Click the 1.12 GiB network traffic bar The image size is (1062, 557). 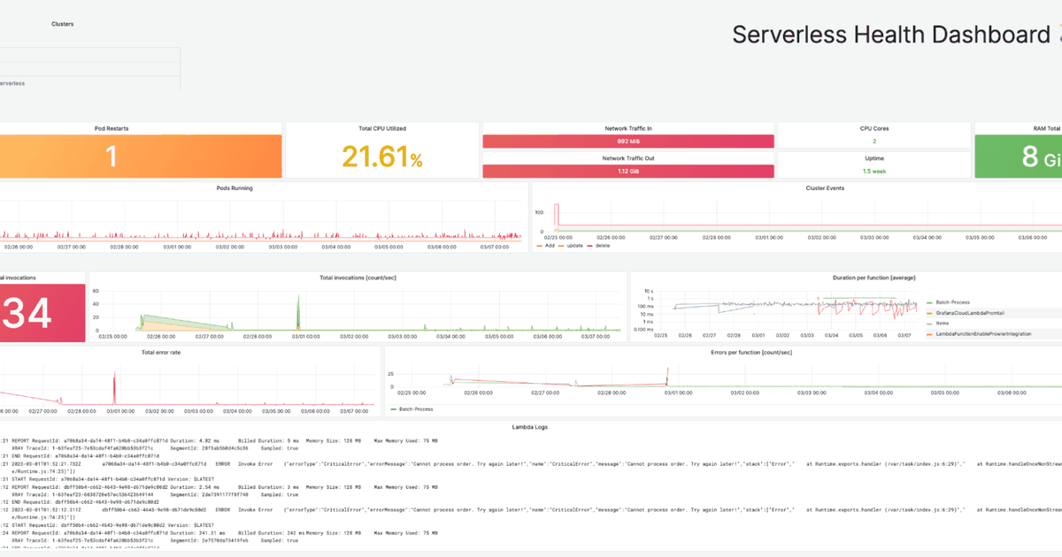[628, 172]
